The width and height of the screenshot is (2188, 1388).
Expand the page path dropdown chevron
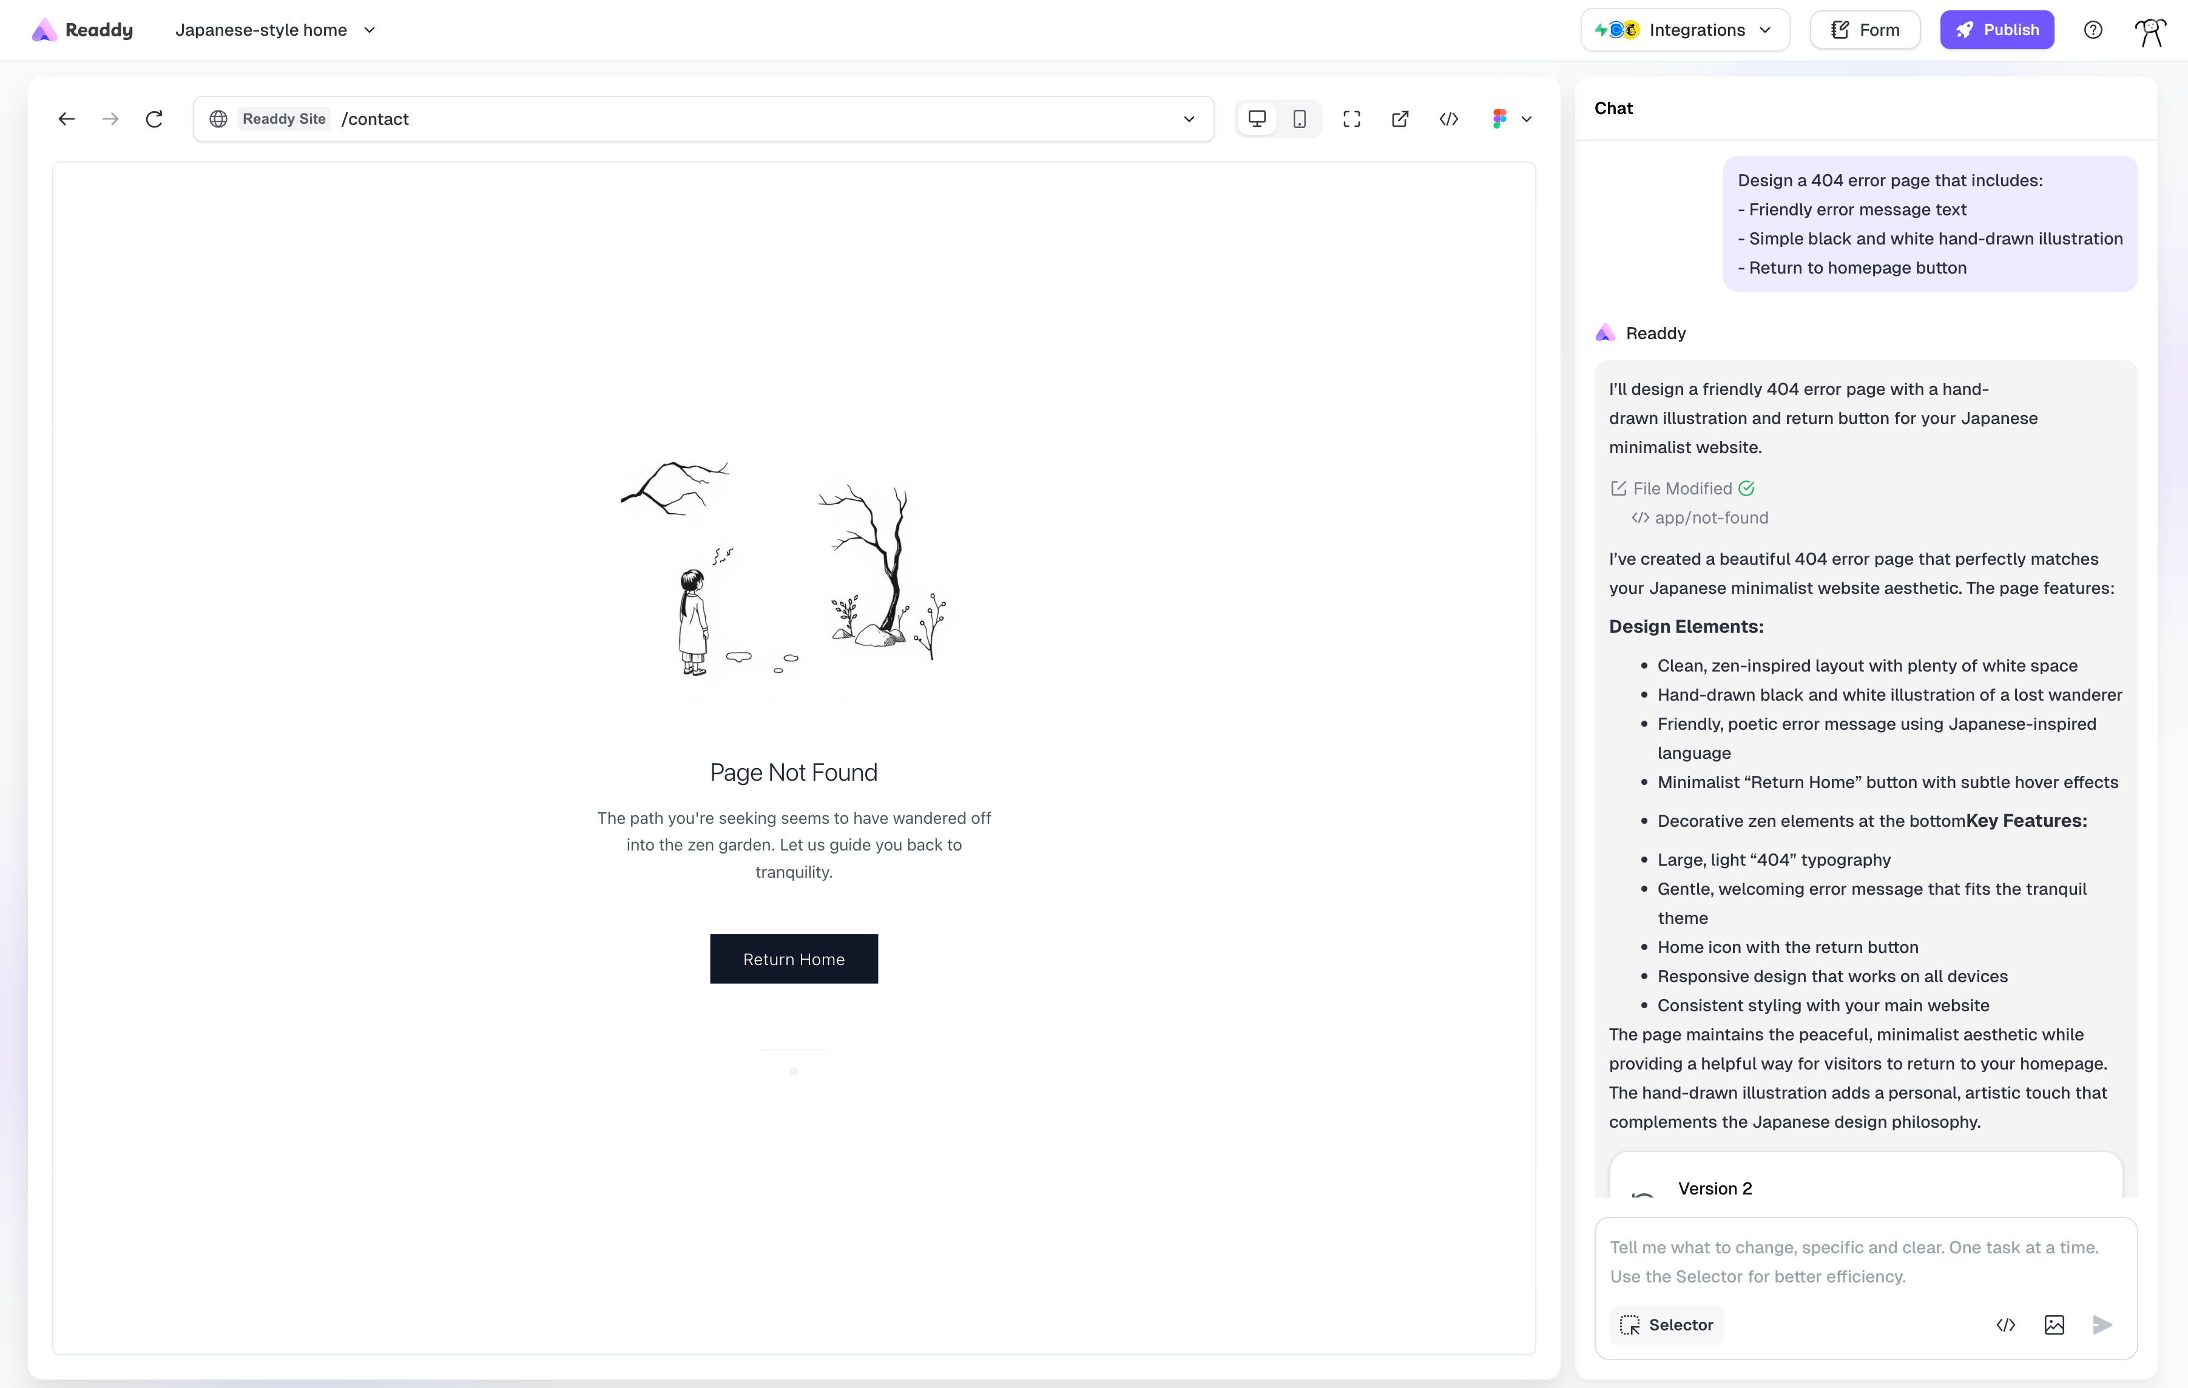click(1189, 119)
